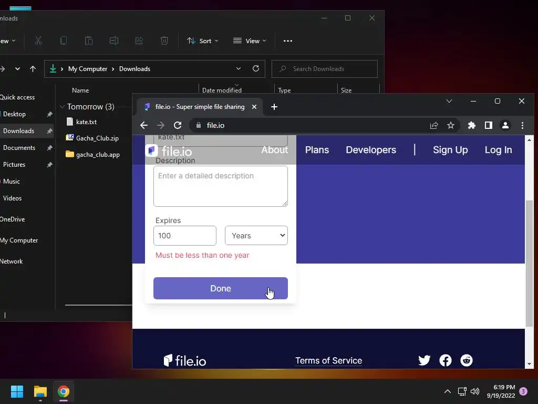Open the Chrome Extensions puzzle icon
This screenshot has width=538, height=404.
472,125
